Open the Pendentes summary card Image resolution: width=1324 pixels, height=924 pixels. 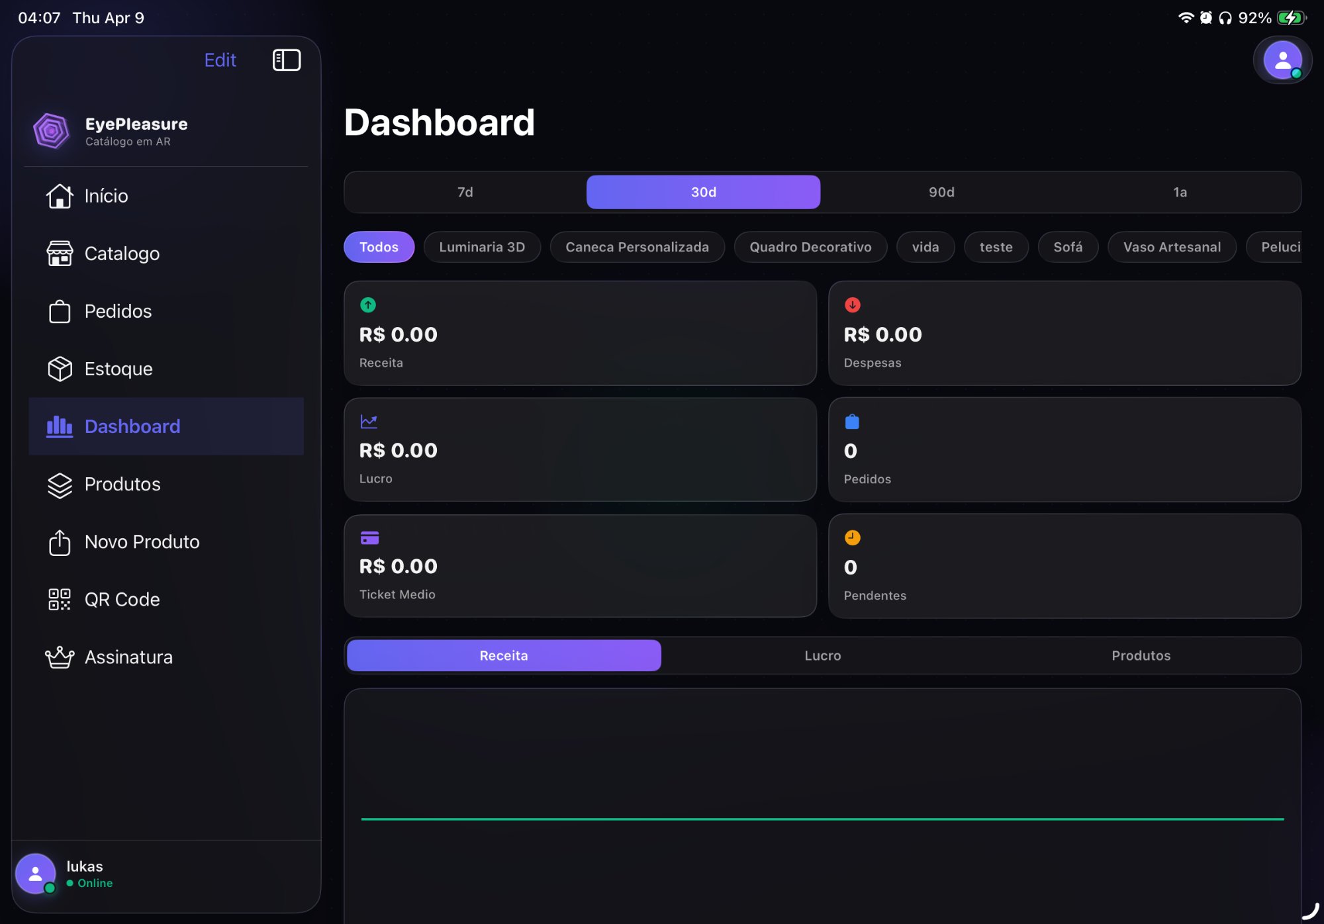[1064, 566]
